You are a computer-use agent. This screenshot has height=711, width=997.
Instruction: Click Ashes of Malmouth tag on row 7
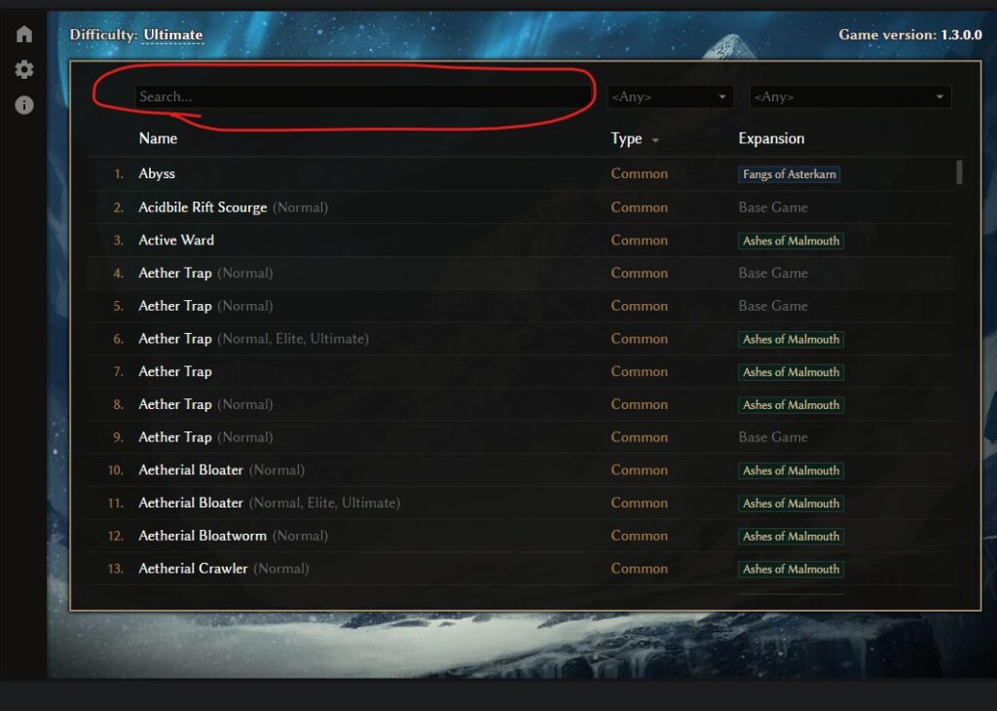coord(791,372)
